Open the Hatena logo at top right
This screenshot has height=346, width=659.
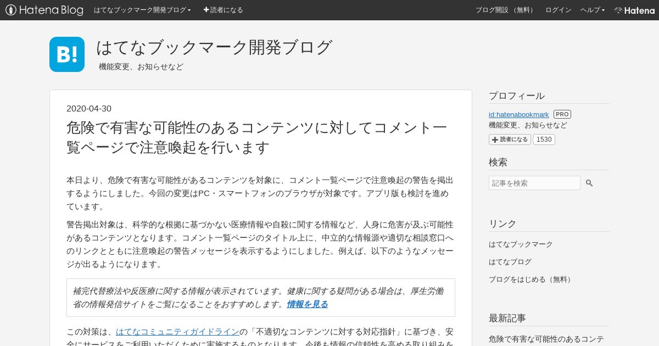634,10
